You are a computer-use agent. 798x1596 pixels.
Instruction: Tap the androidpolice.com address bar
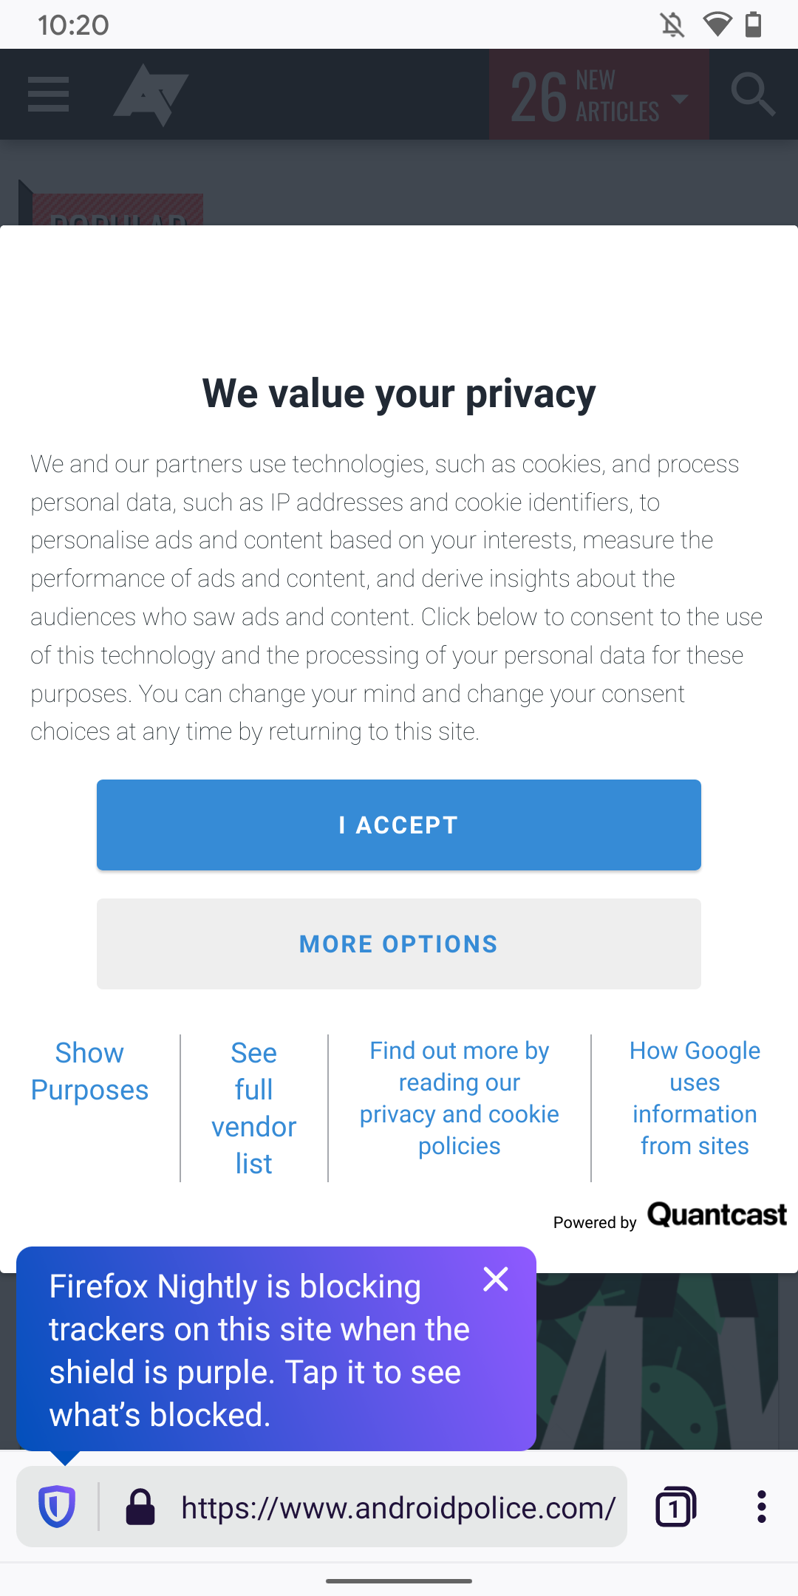tap(399, 1507)
